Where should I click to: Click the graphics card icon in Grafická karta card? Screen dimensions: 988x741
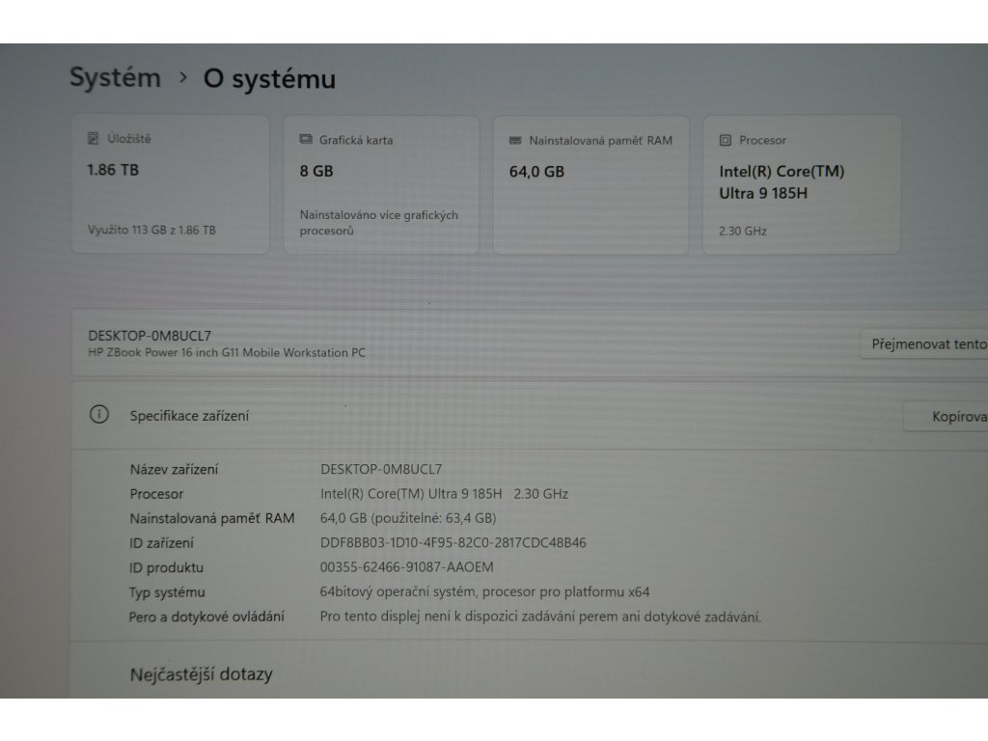coord(306,139)
